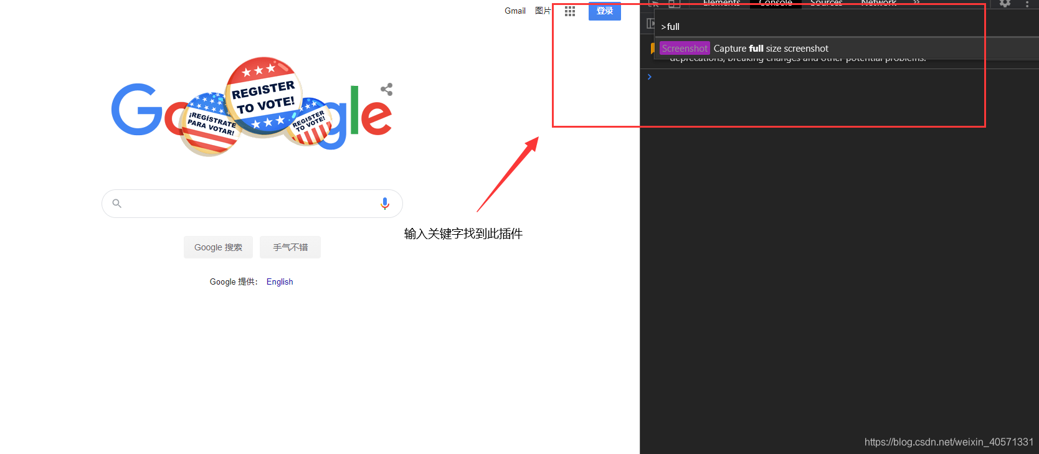The height and width of the screenshot is (454, 1039).
Task: Click the 手气不错 button
Action: tap(290, 247)
